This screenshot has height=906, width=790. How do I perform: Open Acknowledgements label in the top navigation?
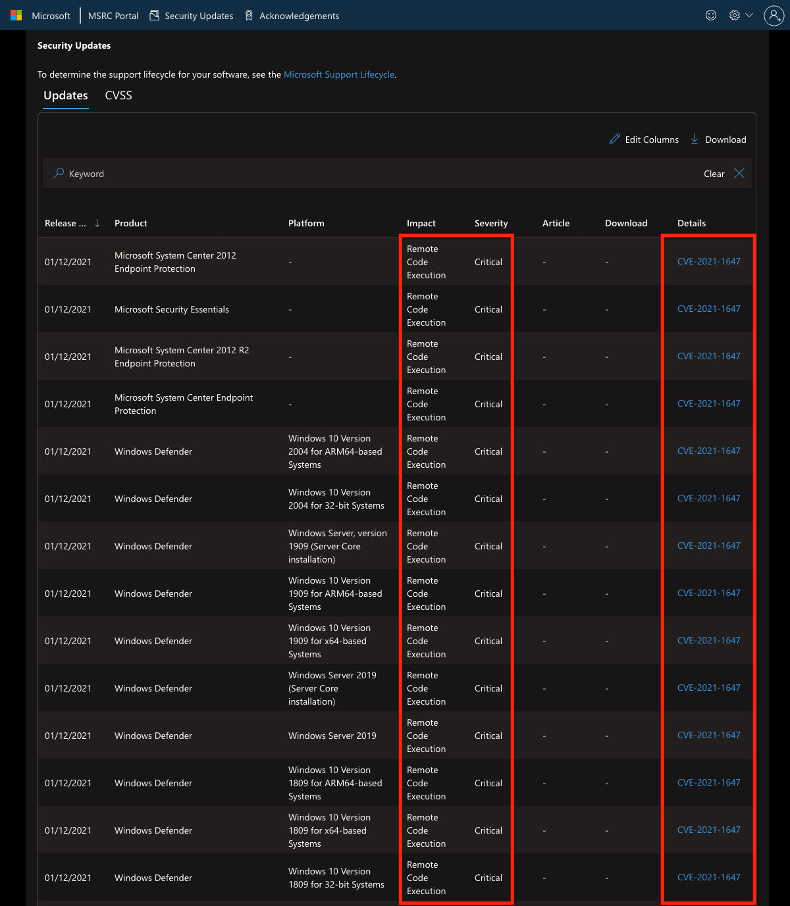(300, 16)
